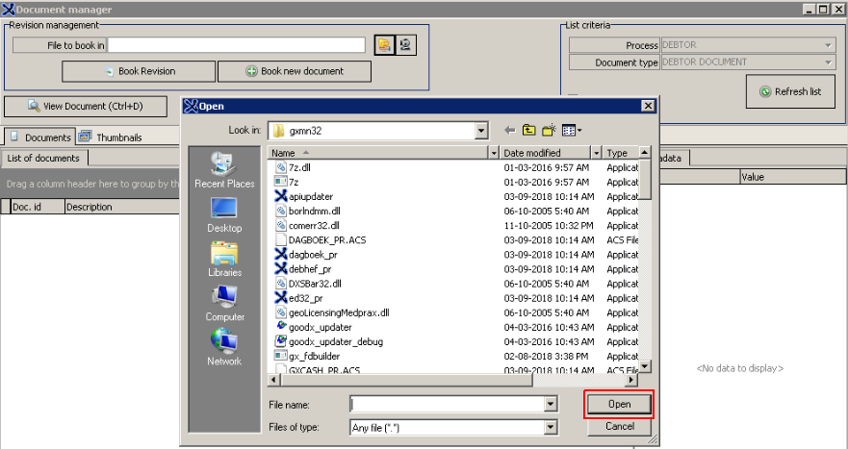Click the scan document icon

[407, 45]
